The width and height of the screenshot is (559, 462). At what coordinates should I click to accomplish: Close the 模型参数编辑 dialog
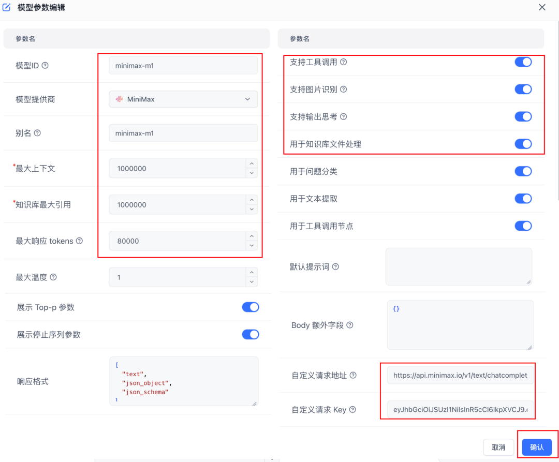coord(542,7)
